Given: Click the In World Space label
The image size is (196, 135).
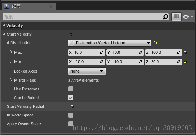Looking at the screenshot, I should click(x=20, y=115).
